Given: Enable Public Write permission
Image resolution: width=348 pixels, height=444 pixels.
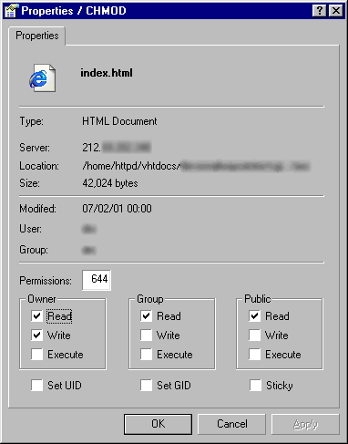Looking at the screenshot, I should point(254,336).
